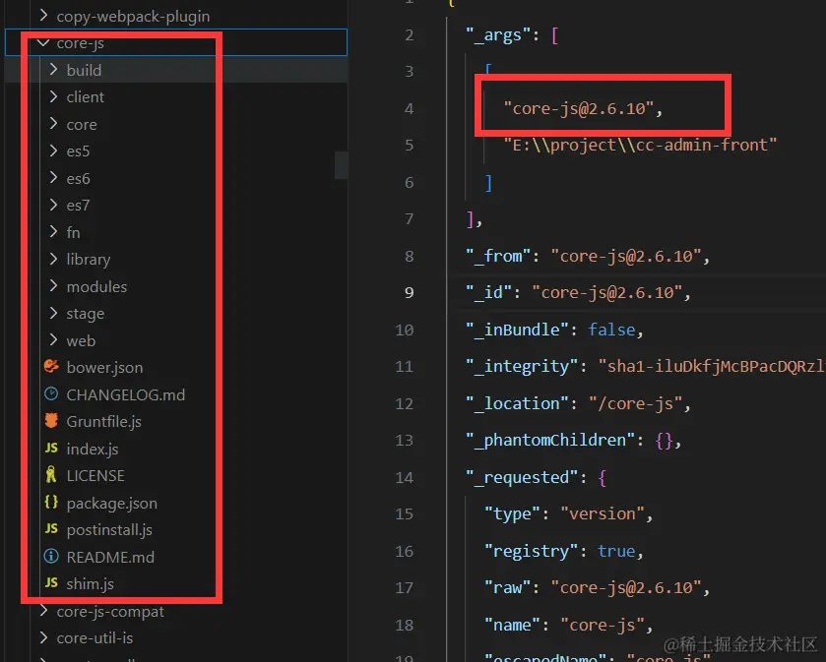Click the "raw" key on line 17
826x662 pixels.
(508, 587)
